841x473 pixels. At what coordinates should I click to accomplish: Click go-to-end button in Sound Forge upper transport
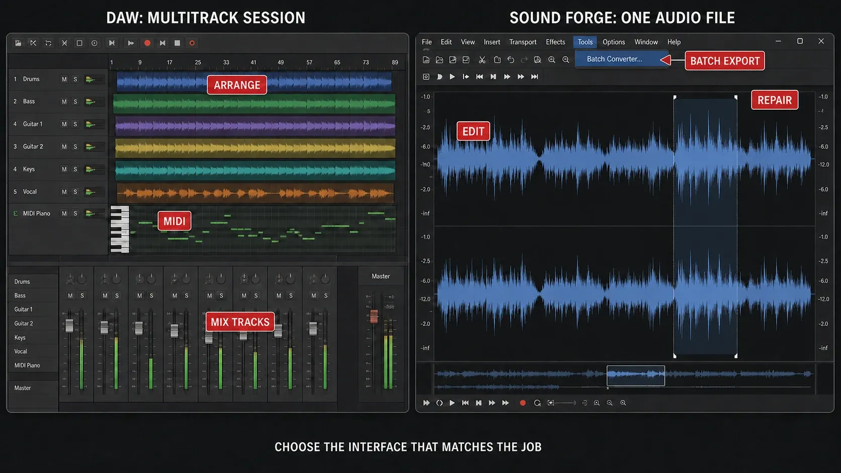pos(535,77)
